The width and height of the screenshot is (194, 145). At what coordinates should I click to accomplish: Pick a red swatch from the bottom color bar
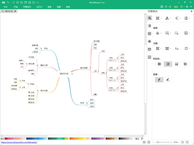click(x=6, y=139)
